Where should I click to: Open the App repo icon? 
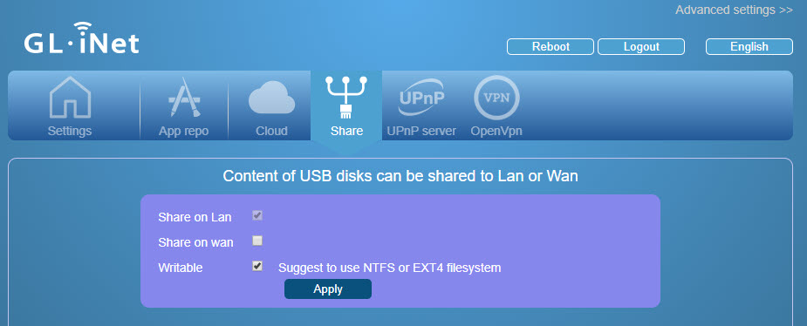pos(184,98)
